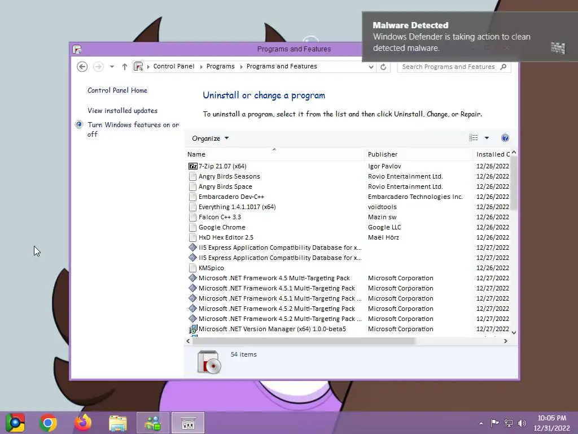578x434 pixels.
Task: Sort by the Publisher column header
Action: 418,154
